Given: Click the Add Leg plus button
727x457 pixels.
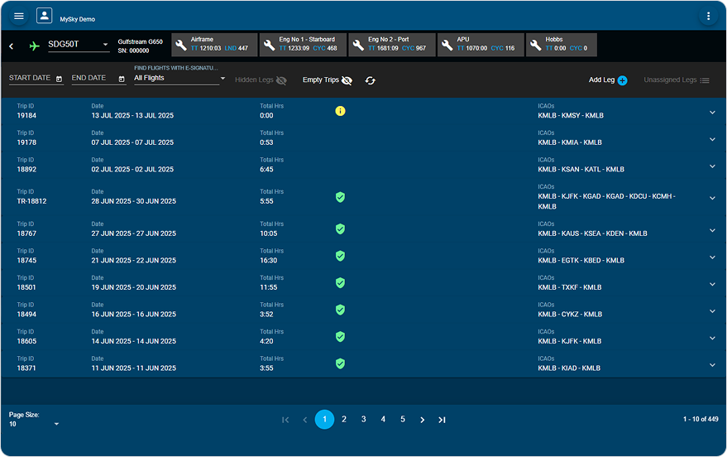Looking at the screenshot, I should point(622,81).
